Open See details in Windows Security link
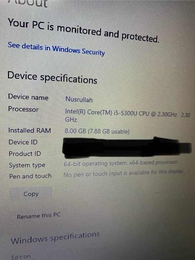The width and height of the screenshot is (195, 260). click(x=56, y=49)
